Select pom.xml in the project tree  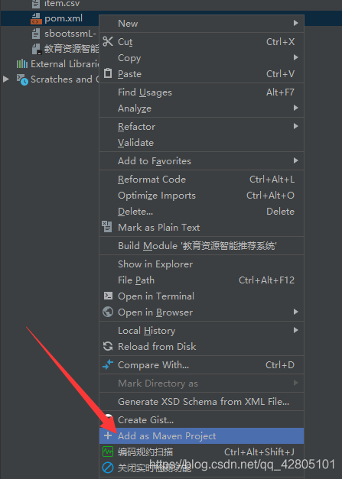coord(64,18)
